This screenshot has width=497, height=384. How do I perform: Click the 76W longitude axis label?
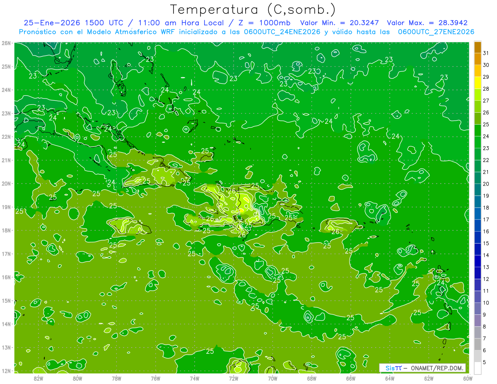pyautogui.click(x=155, y=379)
